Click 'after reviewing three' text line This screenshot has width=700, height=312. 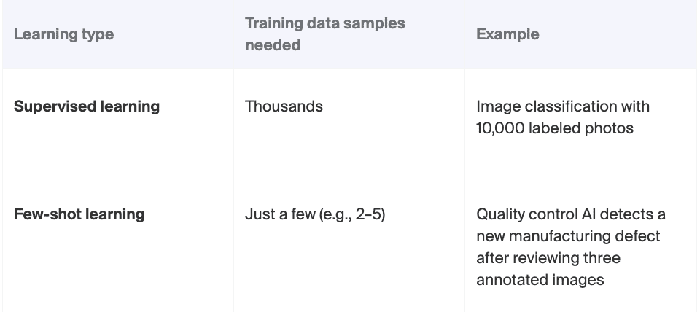[548, 258]
